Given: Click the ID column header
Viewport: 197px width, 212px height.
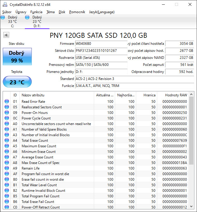Looking at the screenshot, I should point(15,95).
